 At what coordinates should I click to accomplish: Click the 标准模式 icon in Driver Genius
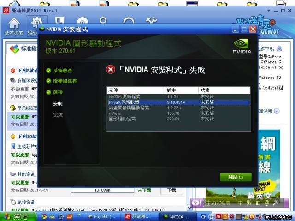click(x=14, y=49)
